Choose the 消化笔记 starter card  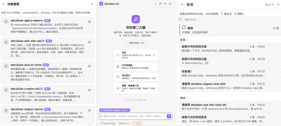click(136, 77)
